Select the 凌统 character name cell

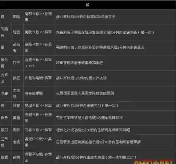pyautogui.click(x=16, y=142)
